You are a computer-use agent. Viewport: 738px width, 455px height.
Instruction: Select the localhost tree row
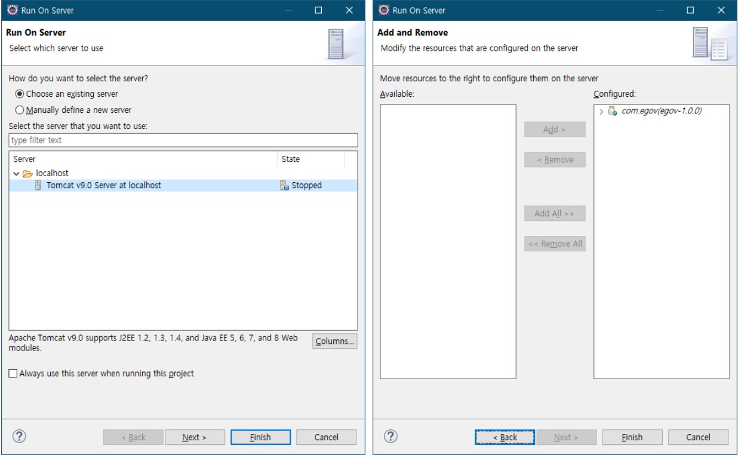coord(183,173)
